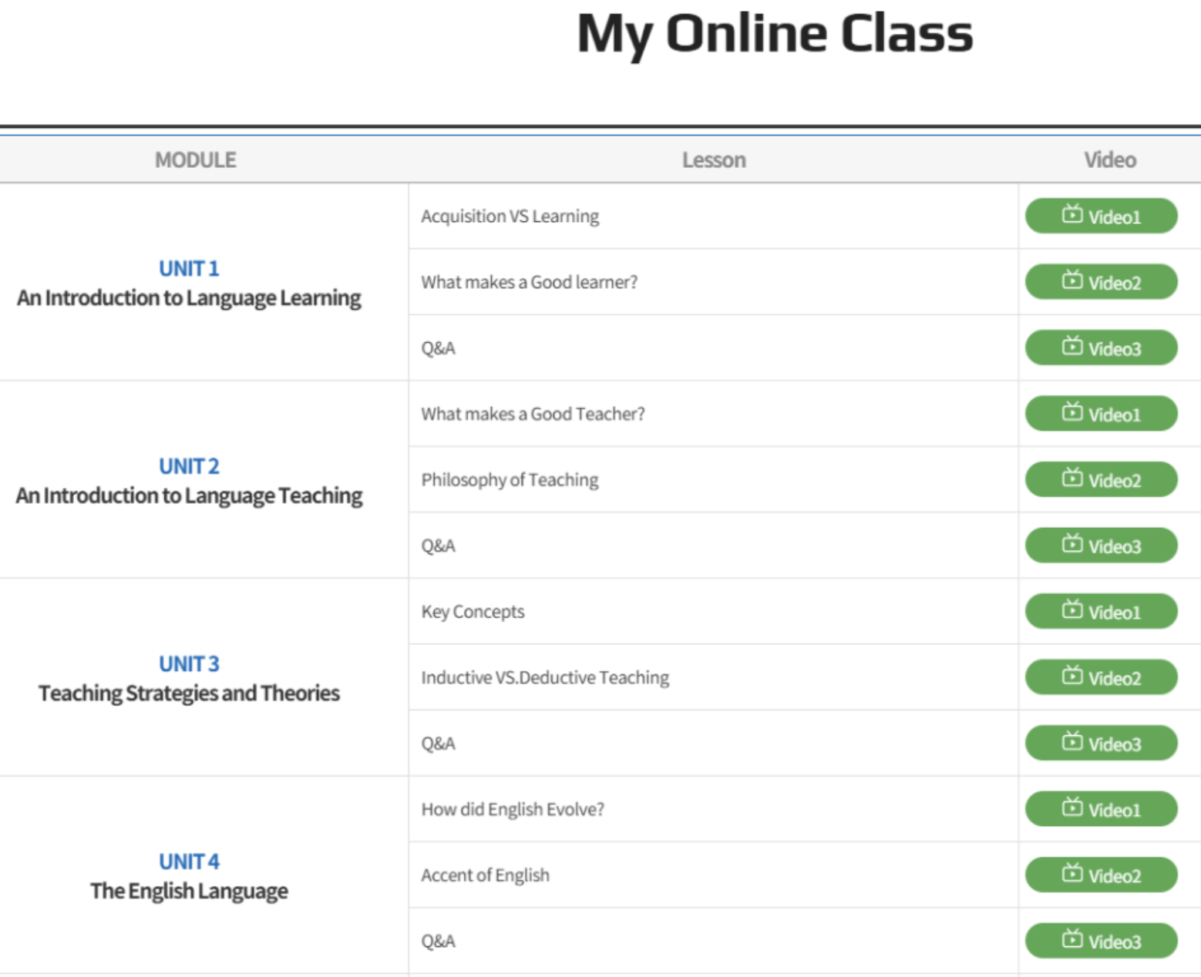Click the Video column header
The image size is (1201, 977).
(x=1109, y=160)
